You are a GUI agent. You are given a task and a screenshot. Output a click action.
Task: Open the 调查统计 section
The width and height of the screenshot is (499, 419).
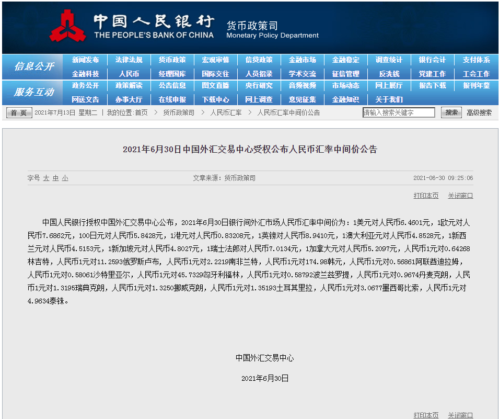click(x=389, y=60)
